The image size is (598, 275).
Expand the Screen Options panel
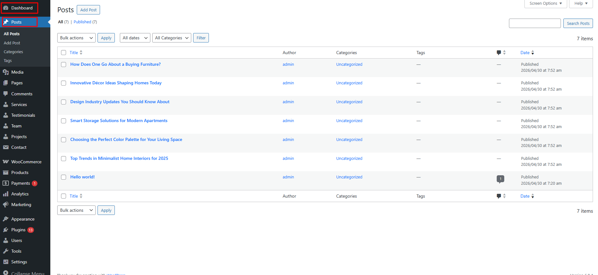click(x=545, y=3)
